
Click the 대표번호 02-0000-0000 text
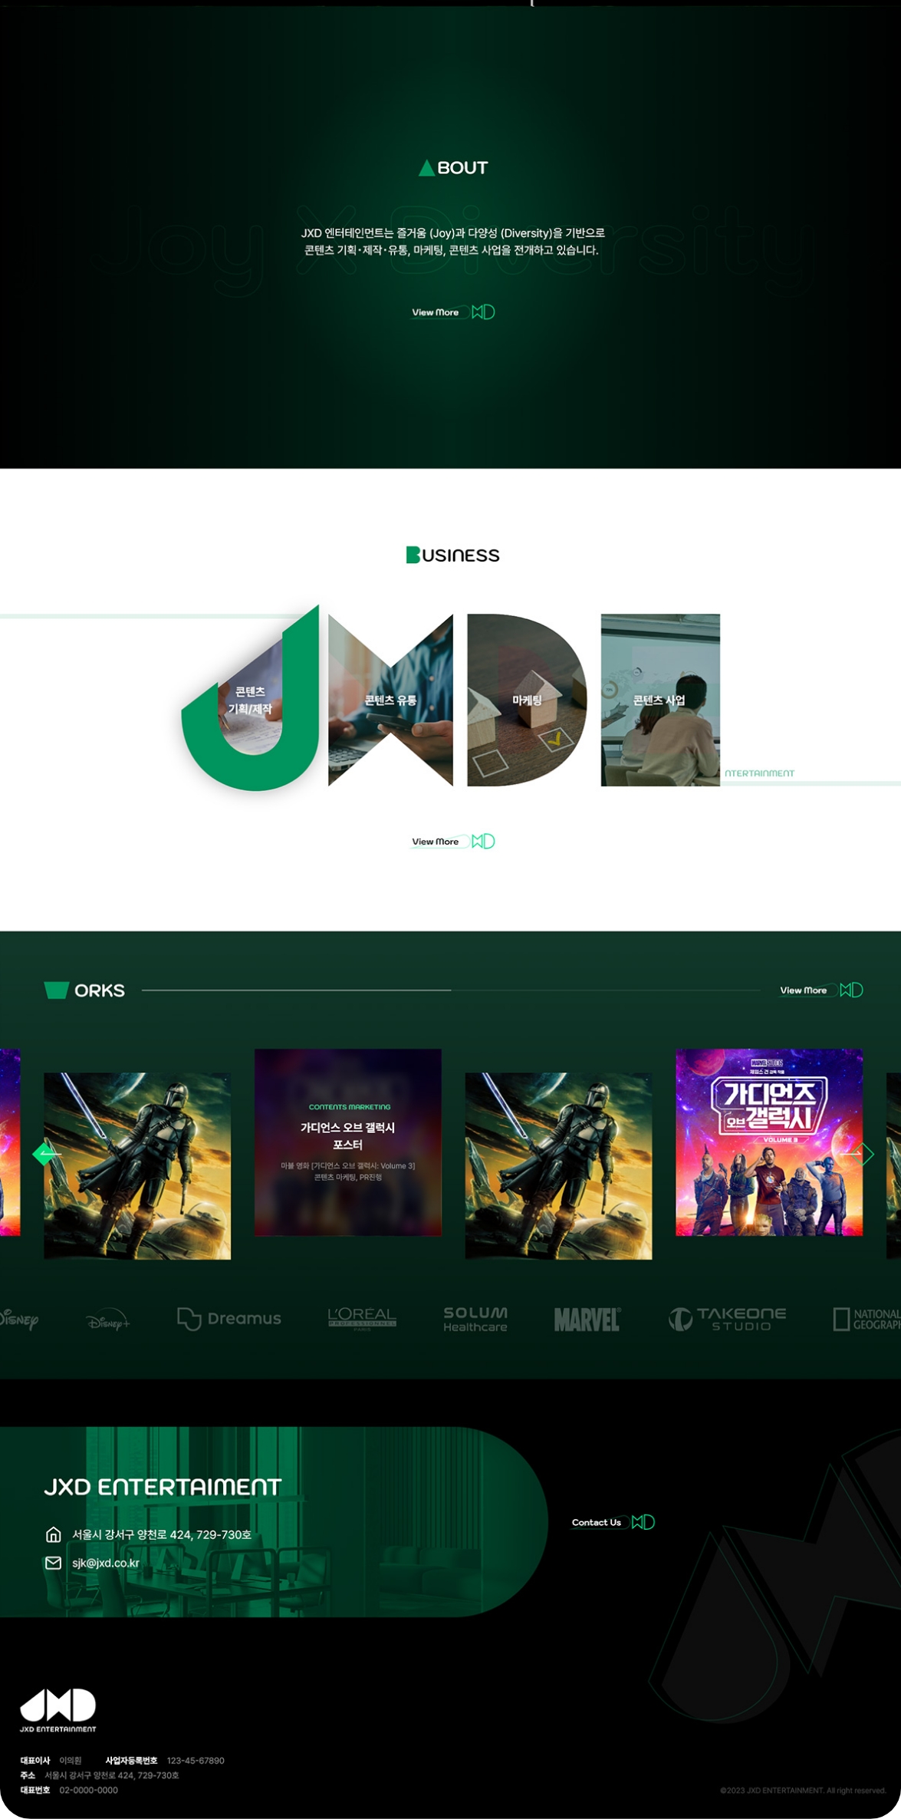point(69,1790)
